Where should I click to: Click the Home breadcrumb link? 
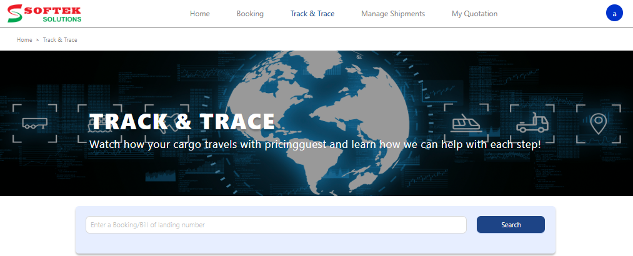(24, 40)
